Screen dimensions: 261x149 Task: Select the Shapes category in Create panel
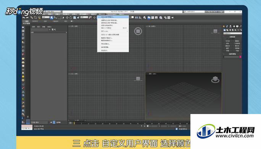click(x=227, y=30)
